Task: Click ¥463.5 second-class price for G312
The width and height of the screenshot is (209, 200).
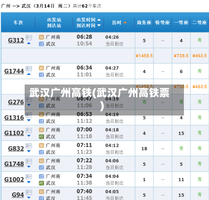Action: click(x=199, y=56)
